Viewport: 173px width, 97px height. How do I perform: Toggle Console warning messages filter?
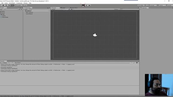(x=134, y=63)
